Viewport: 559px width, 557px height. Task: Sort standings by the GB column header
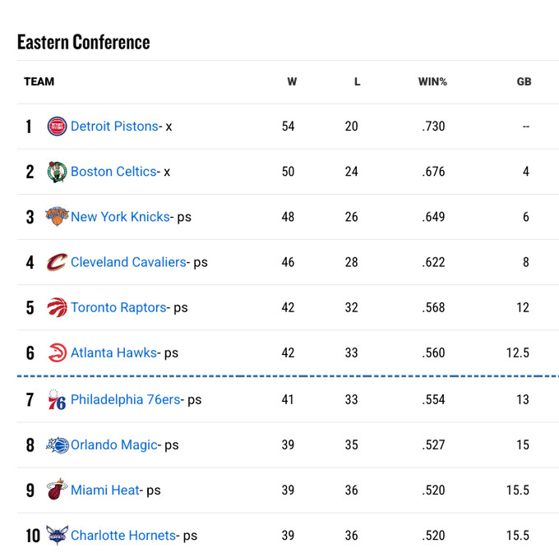[x=524, y=82]
